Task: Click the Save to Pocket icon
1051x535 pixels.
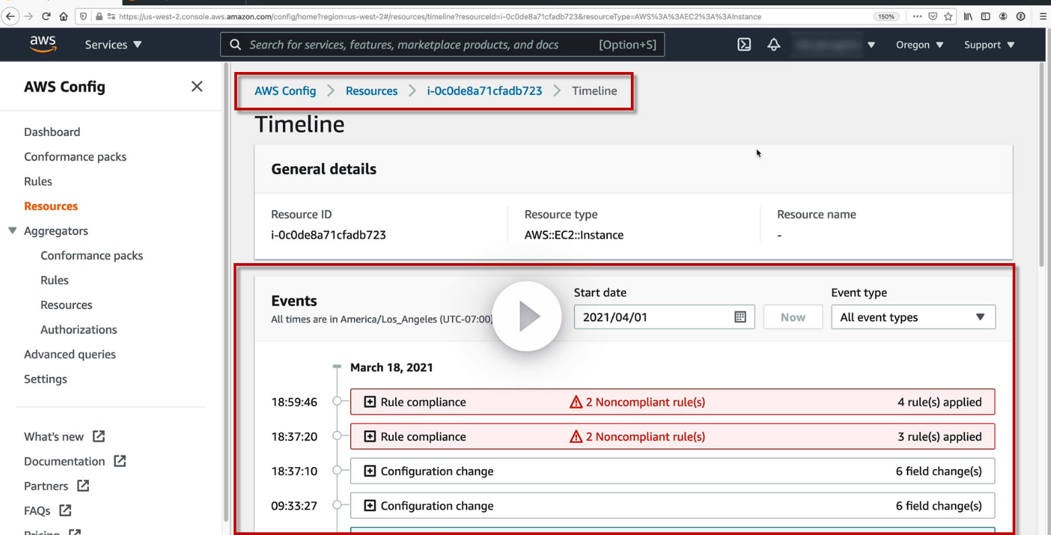Action: [933, 17]
